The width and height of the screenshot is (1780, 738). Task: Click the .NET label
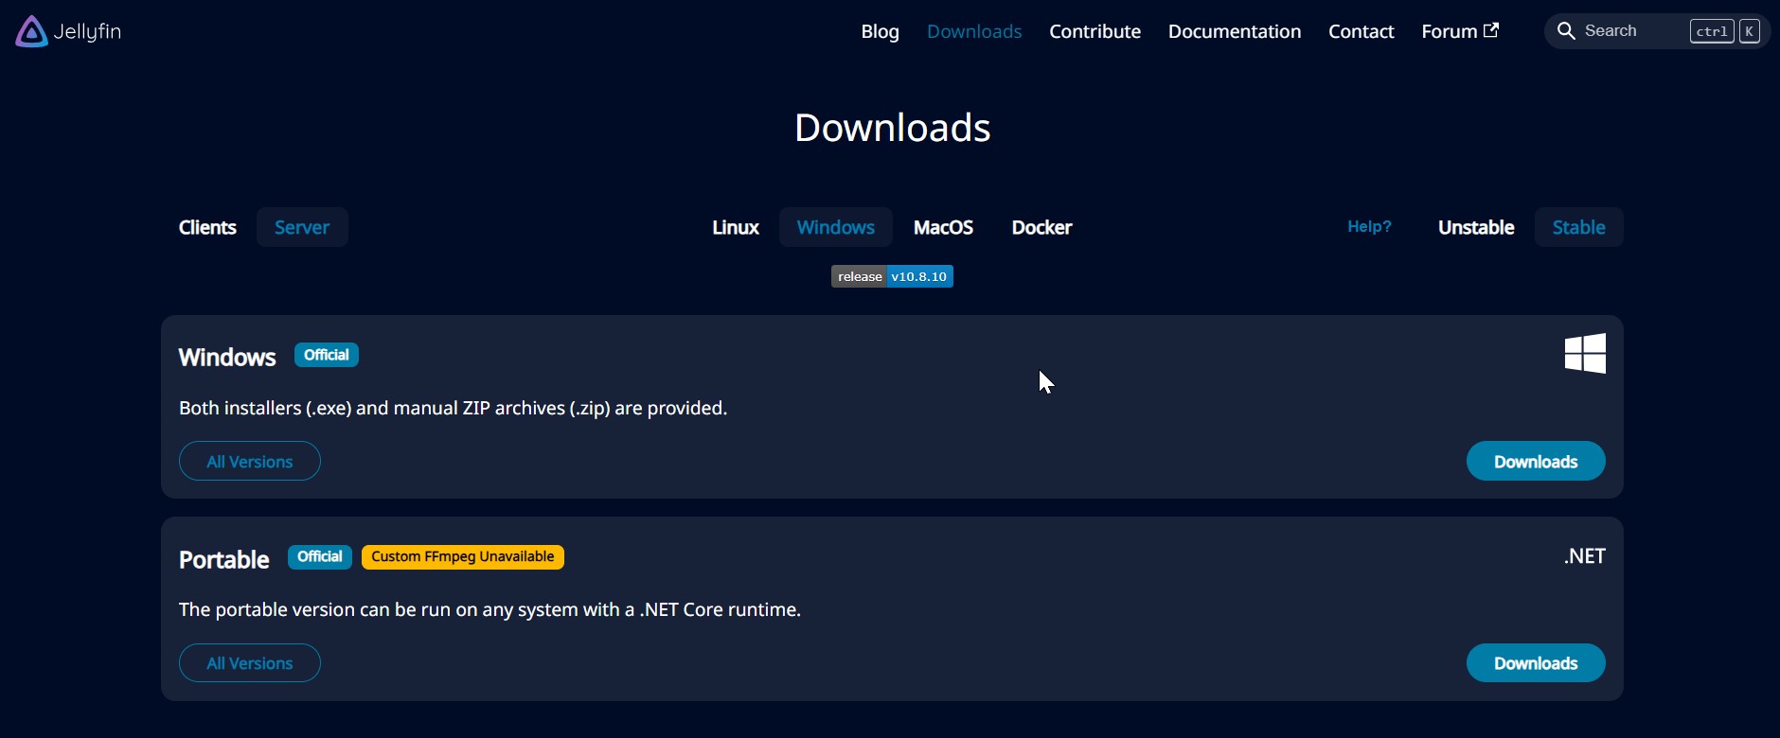[1585, 556]
